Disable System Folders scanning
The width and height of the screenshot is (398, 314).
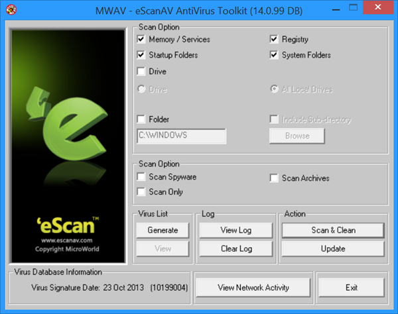tap(274, 55)
